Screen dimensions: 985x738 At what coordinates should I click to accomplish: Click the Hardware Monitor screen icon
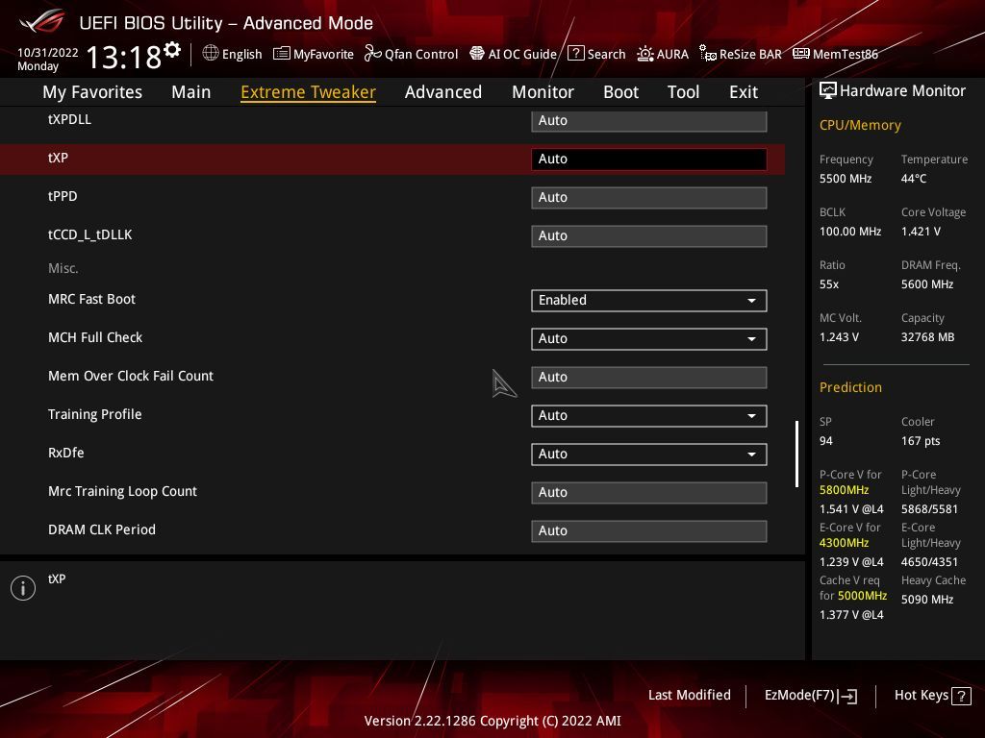coord(828,91)
